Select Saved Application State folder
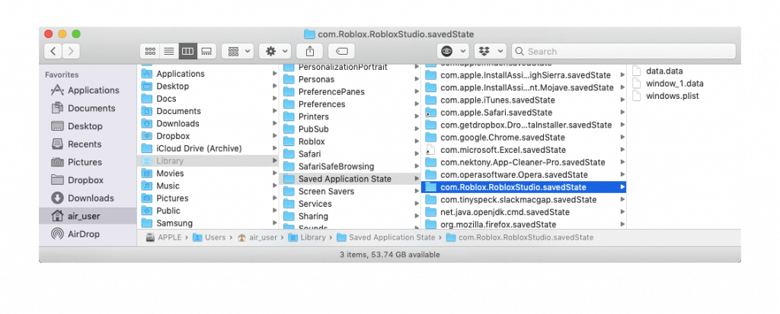The height and width of the screenshot is (314, 780). pyautogui.click(x=350, y=179)
